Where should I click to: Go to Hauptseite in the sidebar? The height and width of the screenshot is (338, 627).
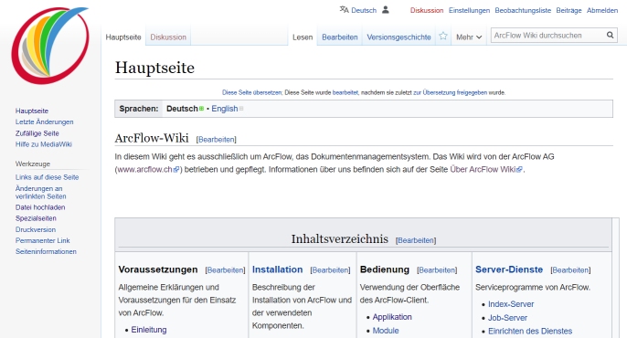(x=32, y=111)
